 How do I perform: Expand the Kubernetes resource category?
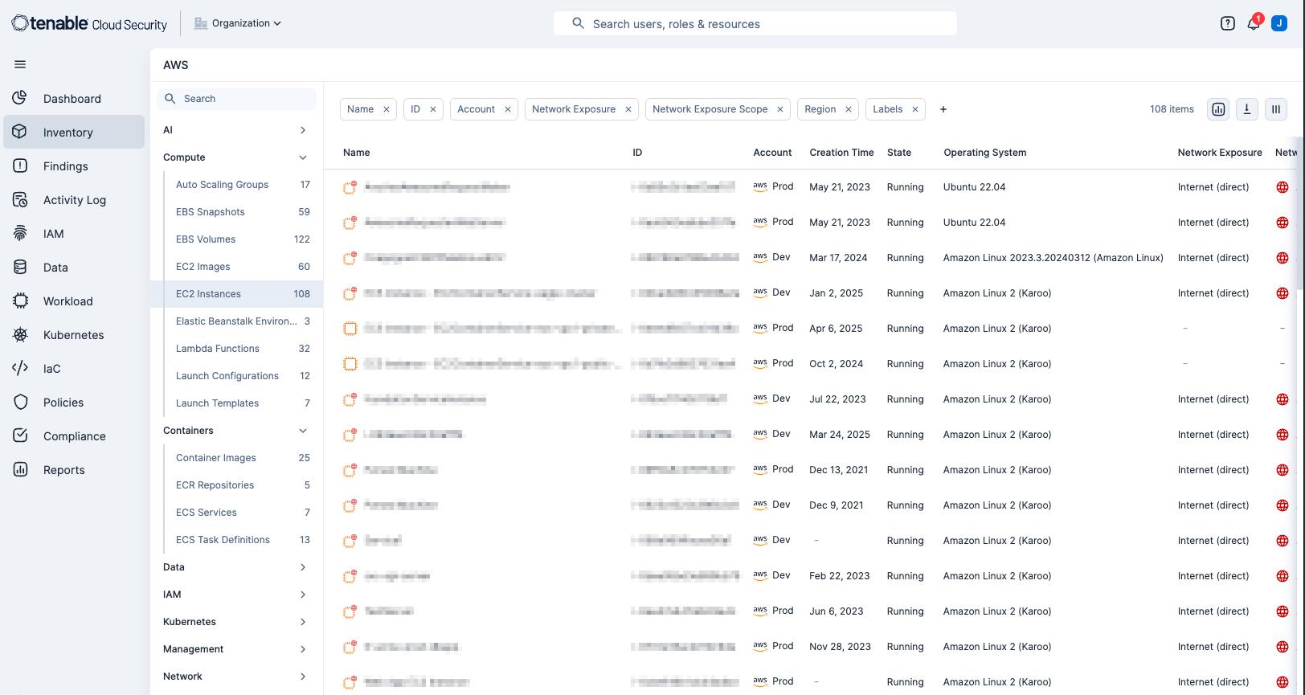(303, 622)
